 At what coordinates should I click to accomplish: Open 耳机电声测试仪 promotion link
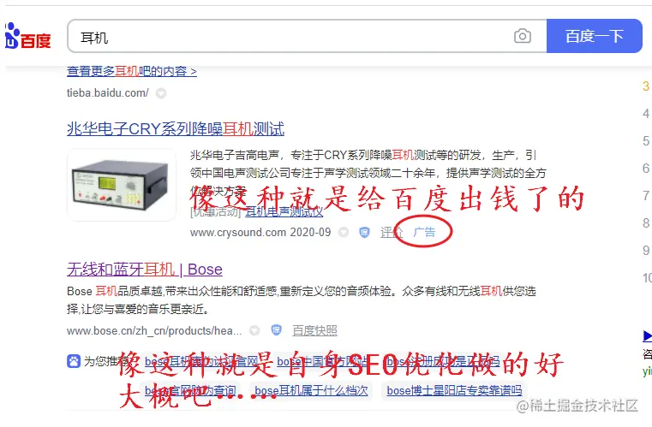point(284,212)
